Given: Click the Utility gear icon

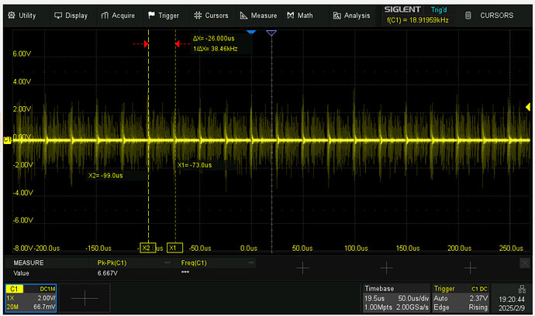Looking at the screenshot, I should [12, 15].
